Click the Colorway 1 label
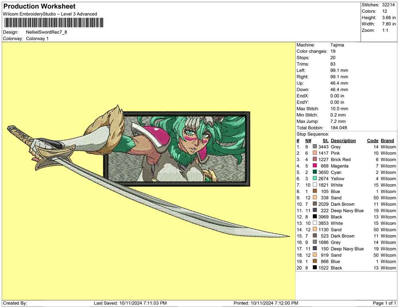This screenshot has height=307, width=399. tap(38, 39)
